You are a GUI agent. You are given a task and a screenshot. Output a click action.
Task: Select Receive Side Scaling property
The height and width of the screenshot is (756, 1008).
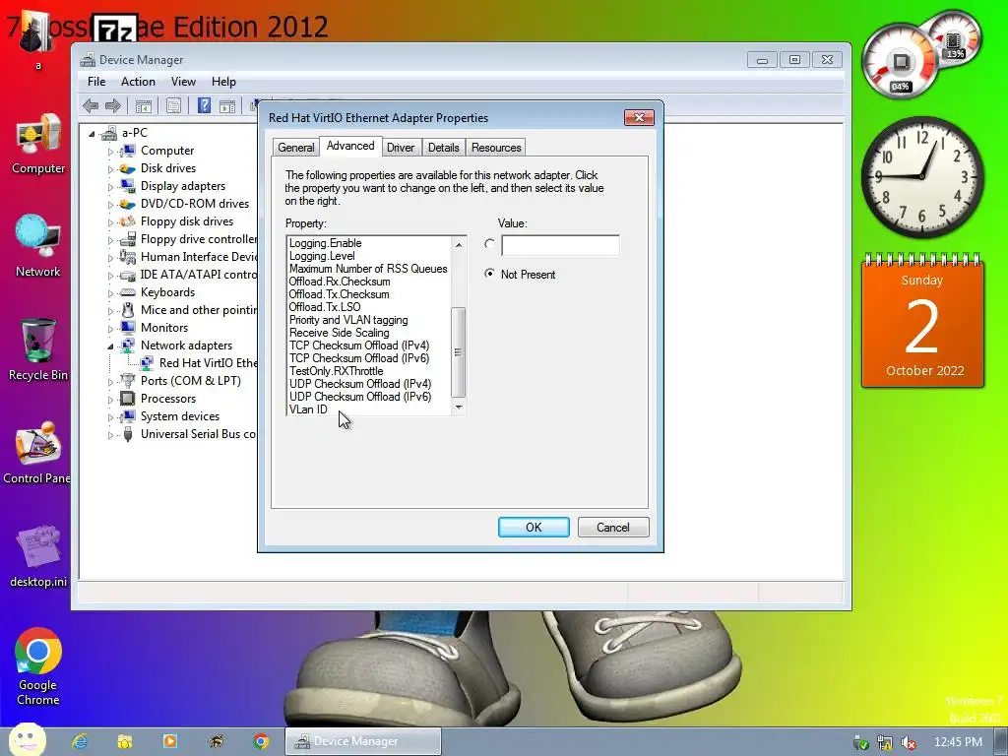339,333
